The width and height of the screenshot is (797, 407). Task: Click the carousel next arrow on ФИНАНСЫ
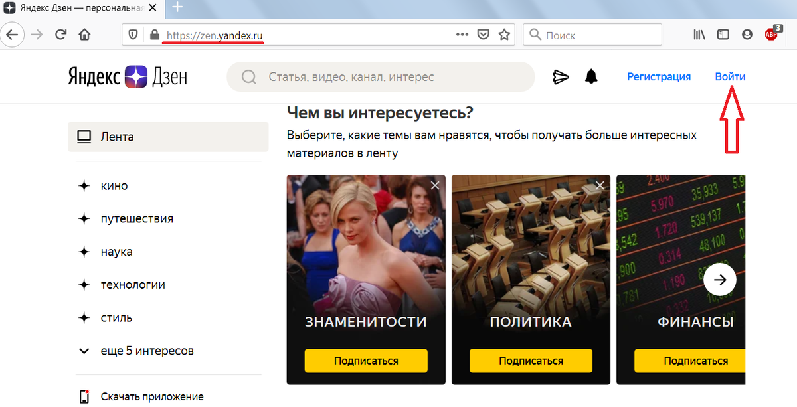(719, 280)
